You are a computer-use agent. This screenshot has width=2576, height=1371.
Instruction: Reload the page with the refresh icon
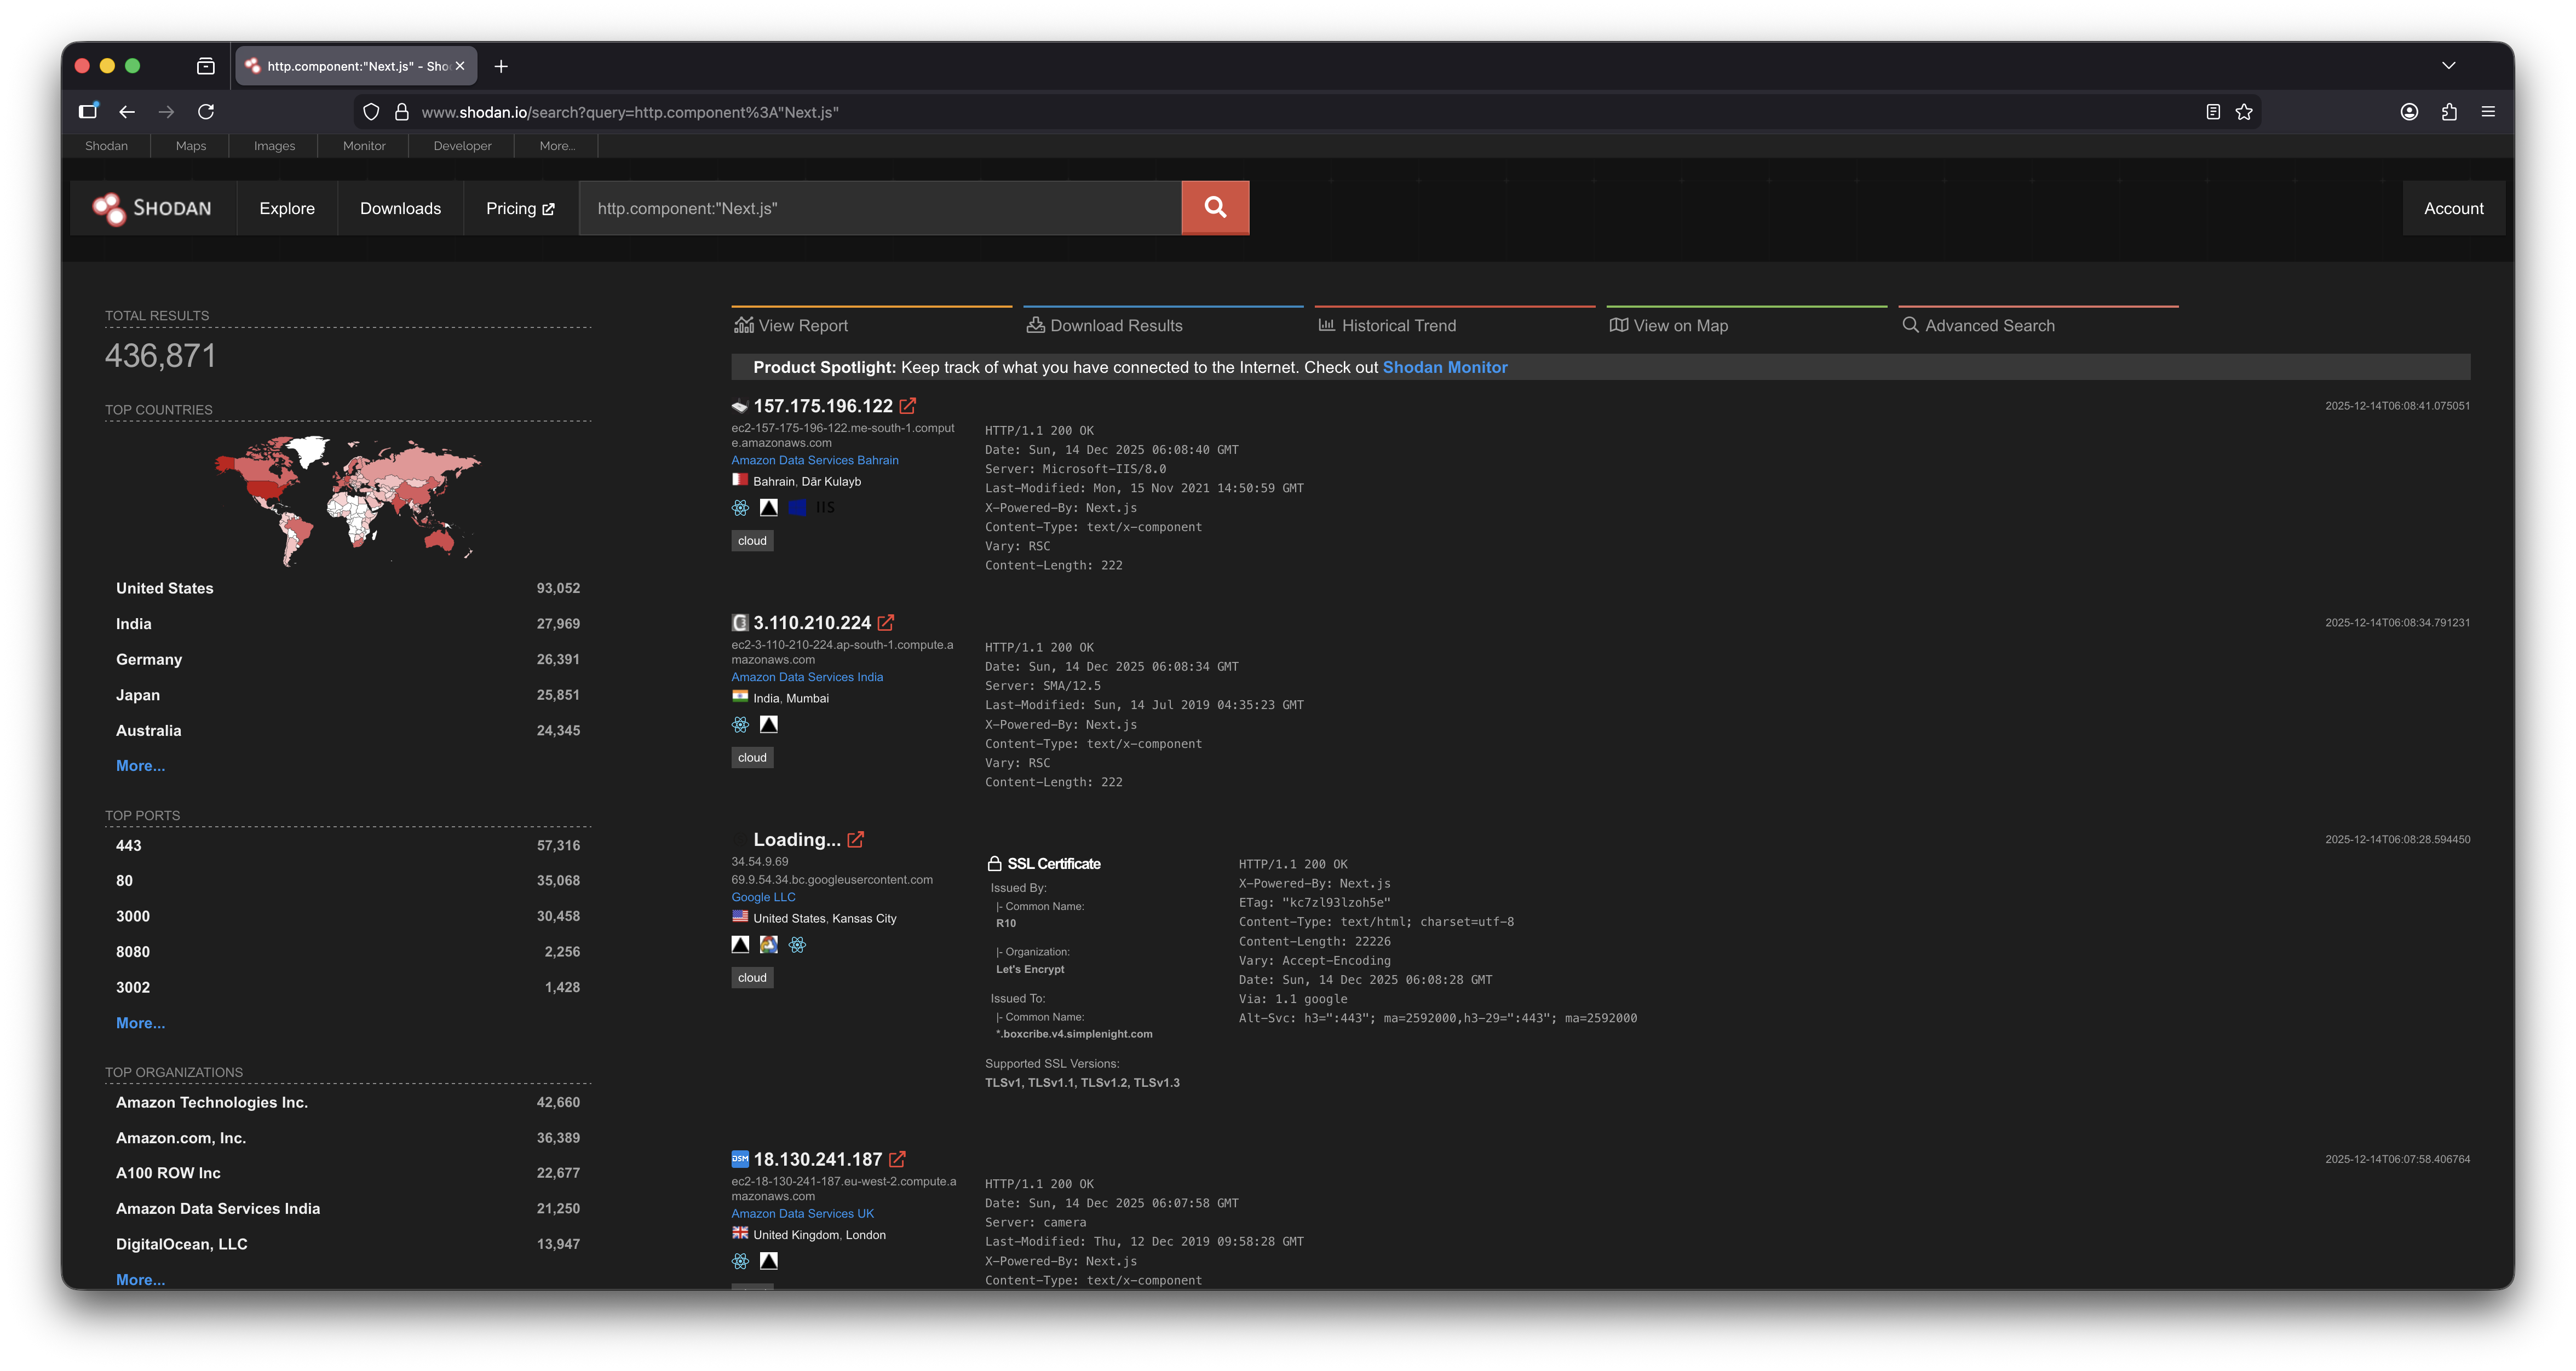[x=206, y=112]
